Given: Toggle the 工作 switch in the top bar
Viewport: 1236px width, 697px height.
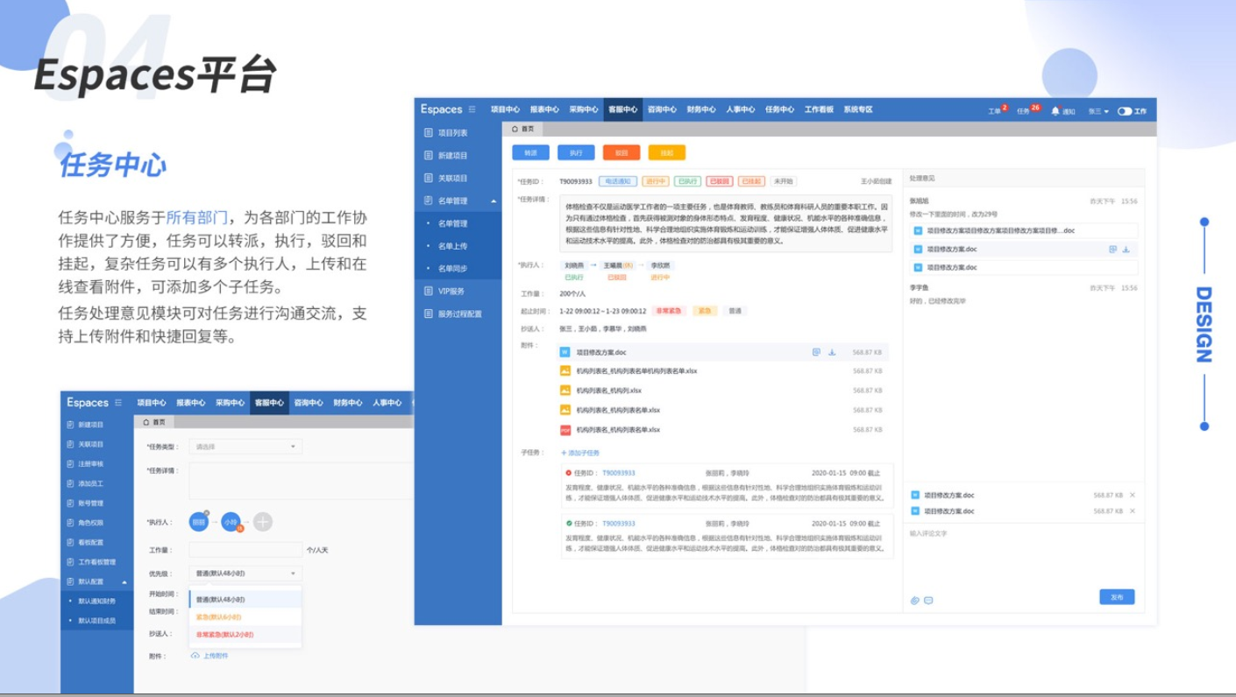Looking at the screenshot, I should click(1124, 111).
